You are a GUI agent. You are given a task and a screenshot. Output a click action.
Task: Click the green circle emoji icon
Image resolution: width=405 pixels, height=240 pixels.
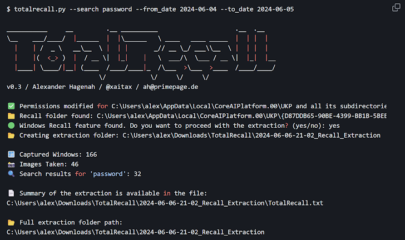tap(11, 126)
